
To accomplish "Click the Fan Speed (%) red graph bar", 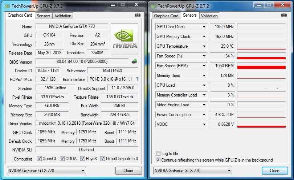I will tap(261, 58).
